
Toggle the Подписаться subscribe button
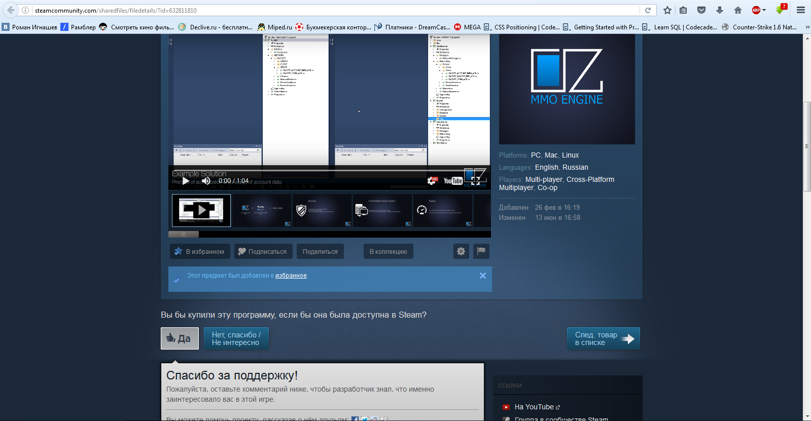click(x=263, y=251)
